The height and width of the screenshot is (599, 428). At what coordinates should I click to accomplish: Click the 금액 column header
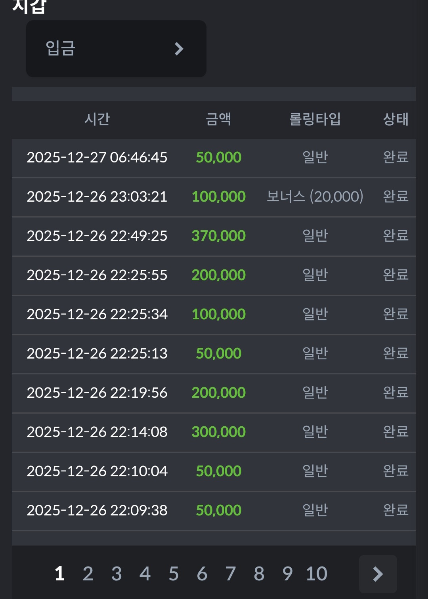point(218,119)
